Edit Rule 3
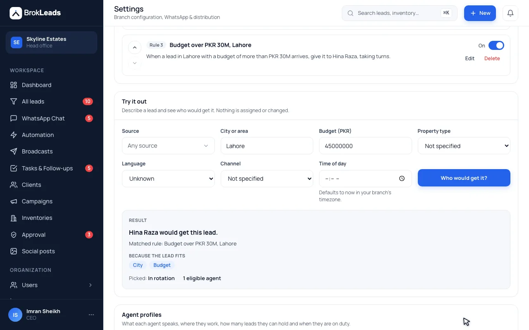 [469, 59]
